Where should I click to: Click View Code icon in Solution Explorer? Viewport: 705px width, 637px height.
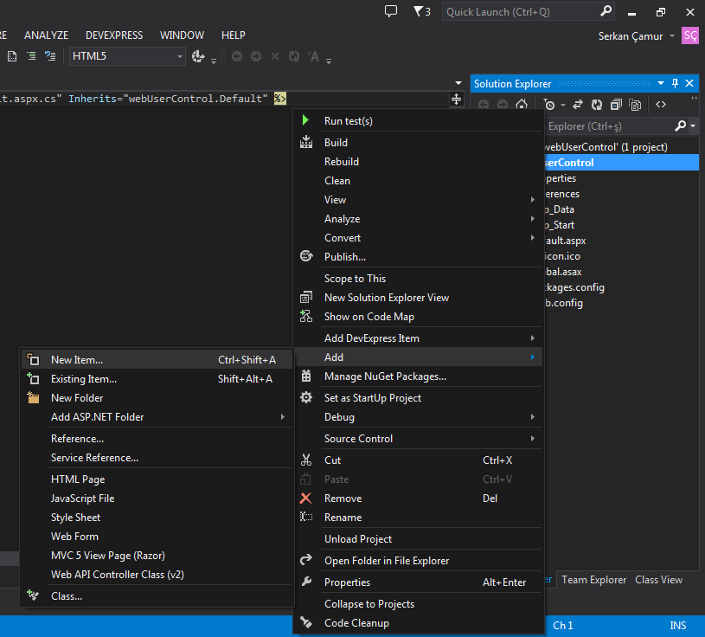(661, 105)
